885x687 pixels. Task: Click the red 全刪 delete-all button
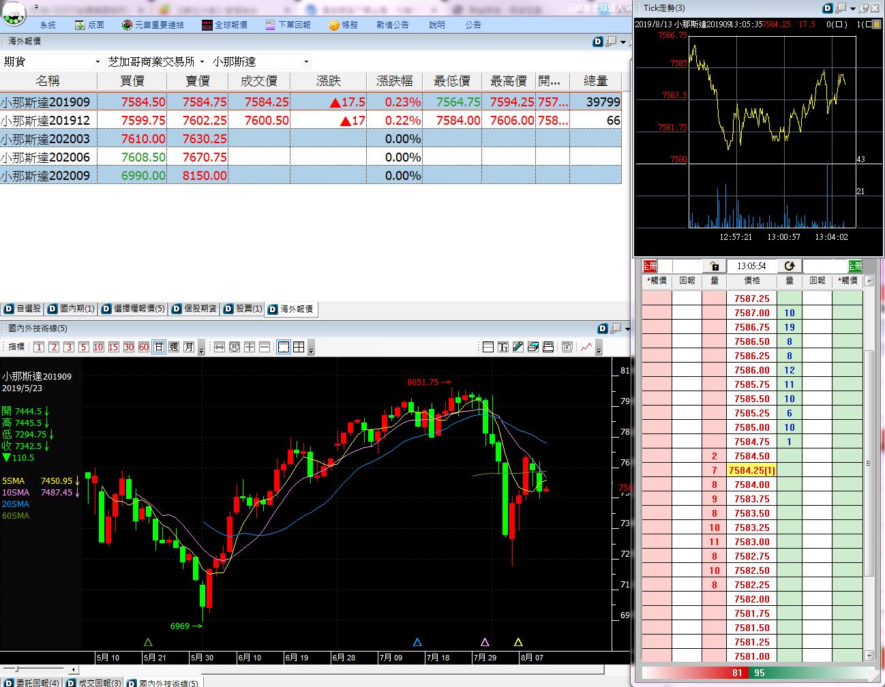[x=649, y=266]
